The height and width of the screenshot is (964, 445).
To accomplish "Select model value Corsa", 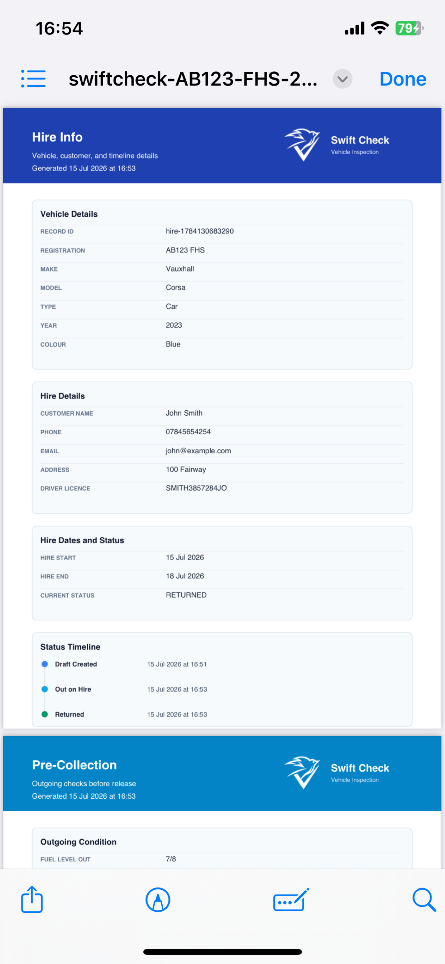I will tap(175, 287).
